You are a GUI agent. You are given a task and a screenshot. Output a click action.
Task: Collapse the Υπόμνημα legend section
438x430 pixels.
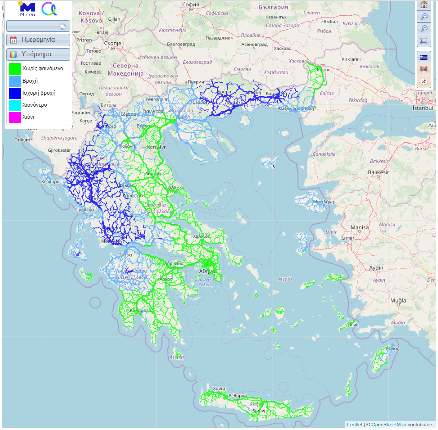(x=38, y=54)
